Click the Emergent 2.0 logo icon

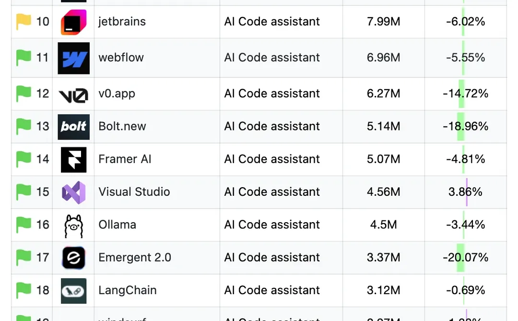(73, 258)
